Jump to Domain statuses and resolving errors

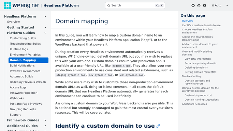pos(197,82)
